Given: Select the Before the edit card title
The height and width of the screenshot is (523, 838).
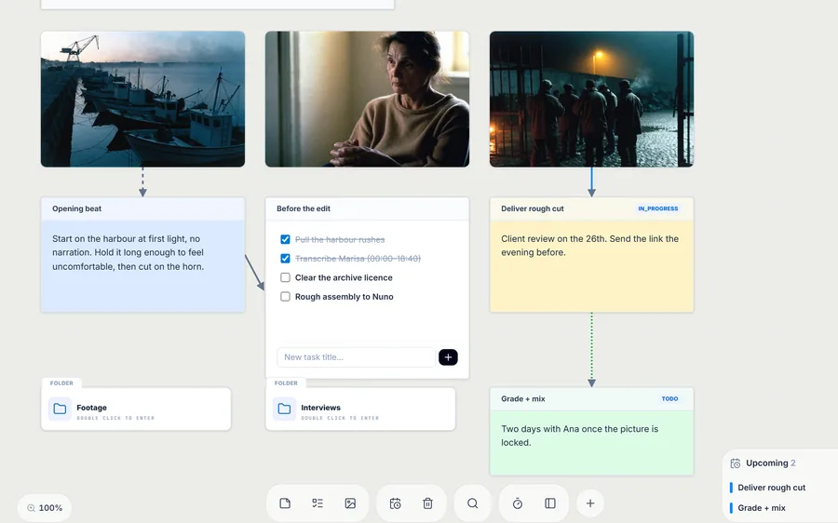Looking at the screenshot, I should click(x=304, y=208).
